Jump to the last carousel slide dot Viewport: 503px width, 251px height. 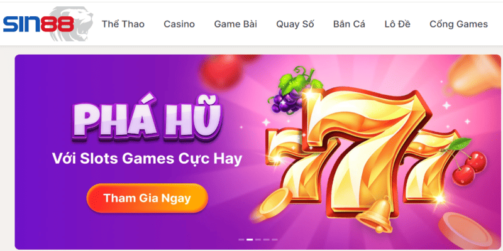click(x=275, y=240)
